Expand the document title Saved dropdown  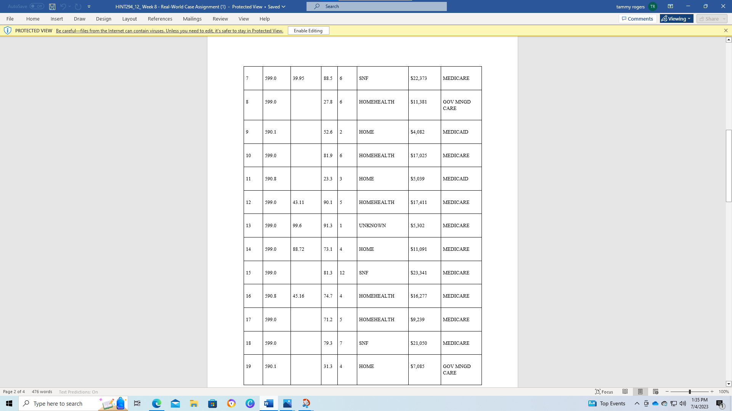[x=283, y=6]
